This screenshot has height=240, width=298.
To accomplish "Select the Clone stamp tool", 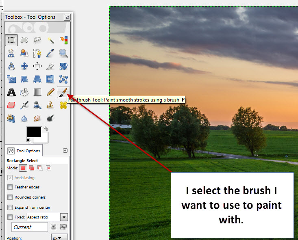I will point(50,105).
